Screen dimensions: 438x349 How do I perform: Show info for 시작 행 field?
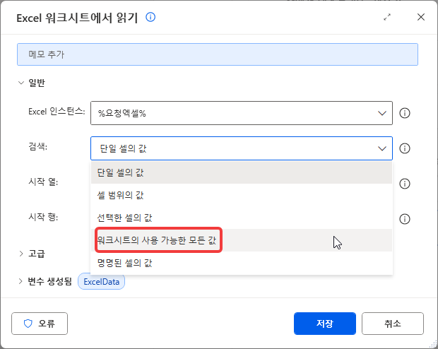[x=405, y=219]
